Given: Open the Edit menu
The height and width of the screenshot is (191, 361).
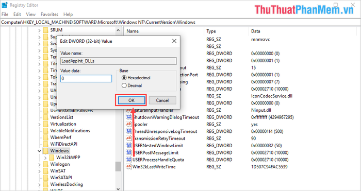Looking at the screenshot, I should click(17, 14).
